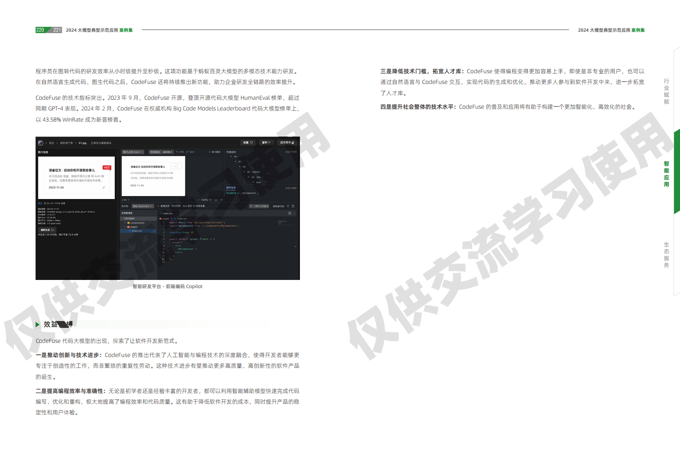Viewport: 680px width, 461px height.
Task: Click the 收藏 heart favorite button
Action: pos(248,143)
